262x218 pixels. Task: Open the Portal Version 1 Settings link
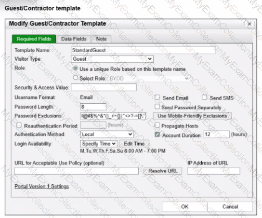click(41, 186)
